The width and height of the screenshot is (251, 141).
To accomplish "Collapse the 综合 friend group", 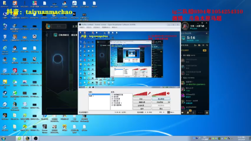I will pos(182,78).
